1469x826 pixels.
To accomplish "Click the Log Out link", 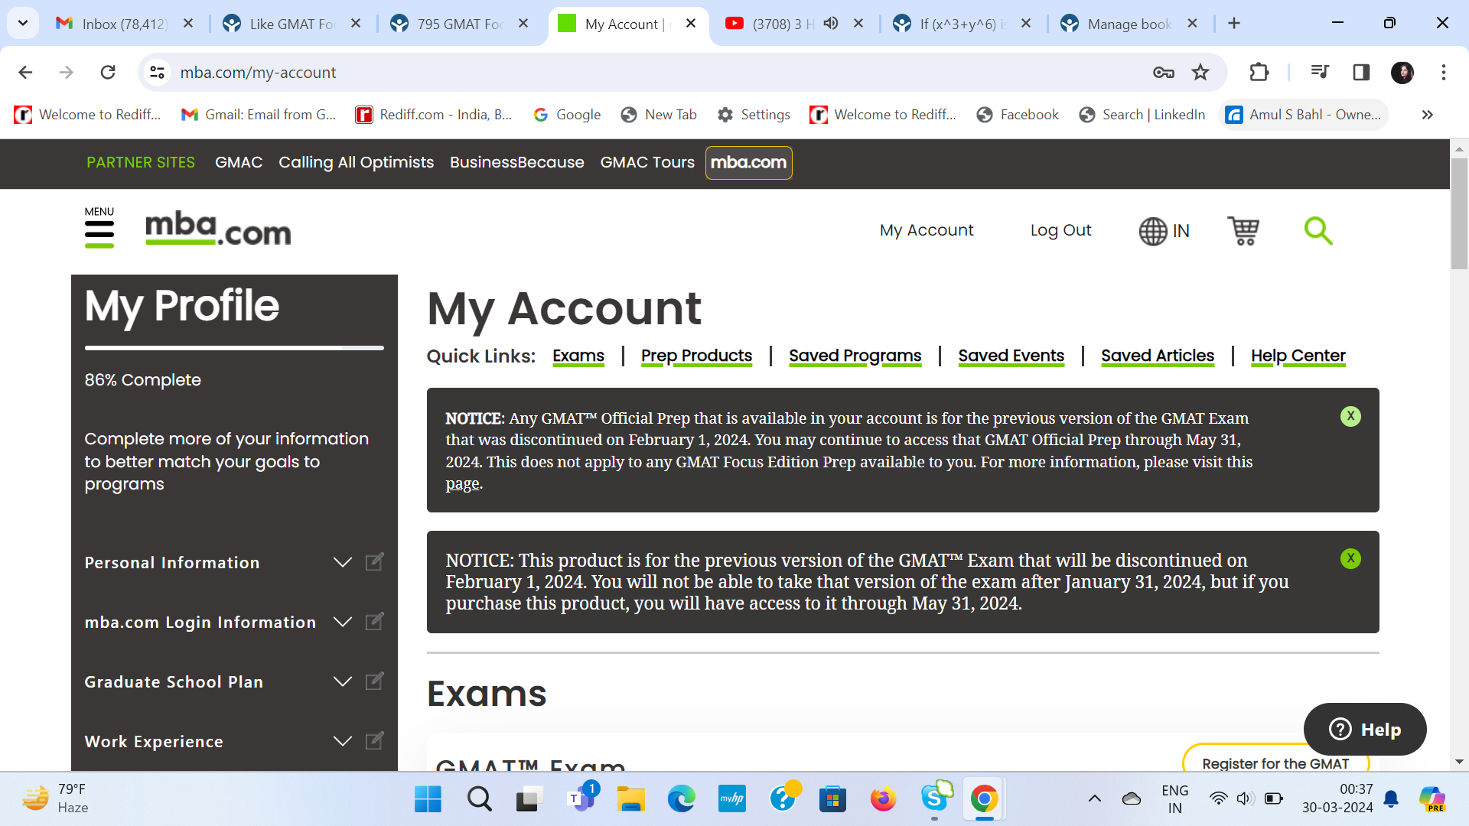I will 1060,230.
